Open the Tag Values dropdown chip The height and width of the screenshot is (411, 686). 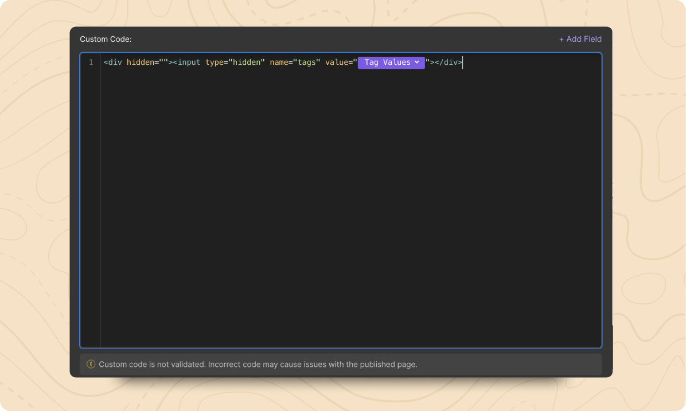(x=391, y=62)
